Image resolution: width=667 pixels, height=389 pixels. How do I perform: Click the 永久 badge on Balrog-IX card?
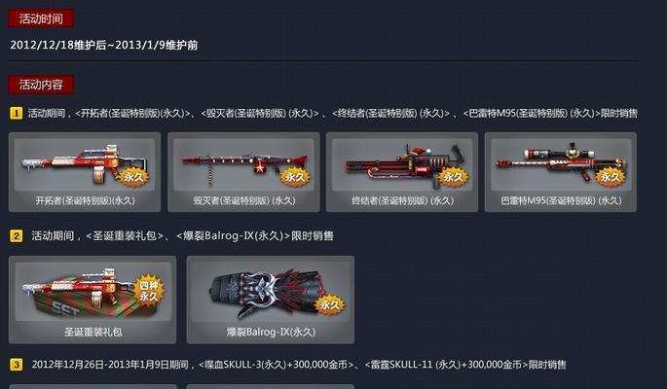point(330,304)
